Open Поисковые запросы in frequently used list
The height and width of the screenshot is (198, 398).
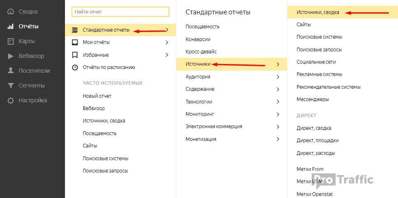[105, 171]
